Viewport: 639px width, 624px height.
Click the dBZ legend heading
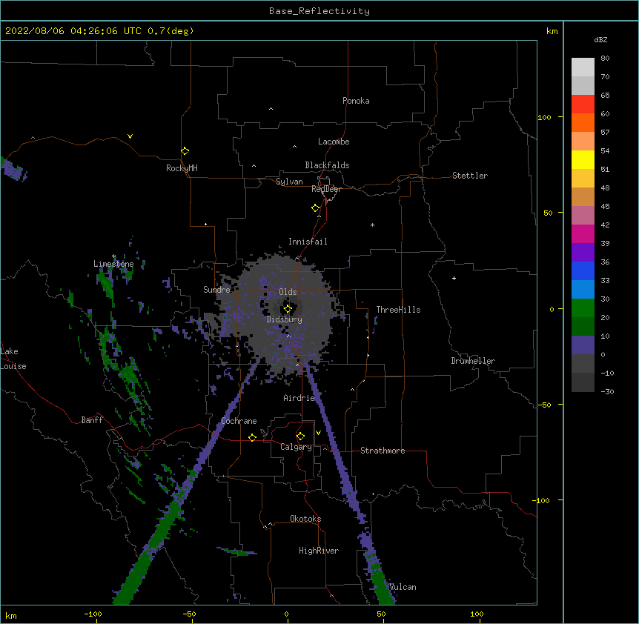tap(600, 39)
